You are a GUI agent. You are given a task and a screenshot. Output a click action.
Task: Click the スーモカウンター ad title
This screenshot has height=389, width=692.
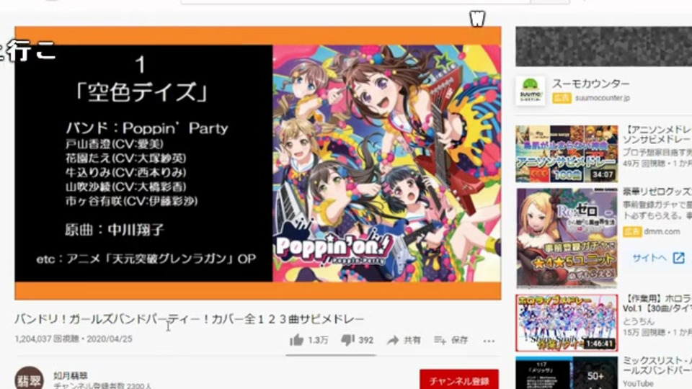pos(591,84)
